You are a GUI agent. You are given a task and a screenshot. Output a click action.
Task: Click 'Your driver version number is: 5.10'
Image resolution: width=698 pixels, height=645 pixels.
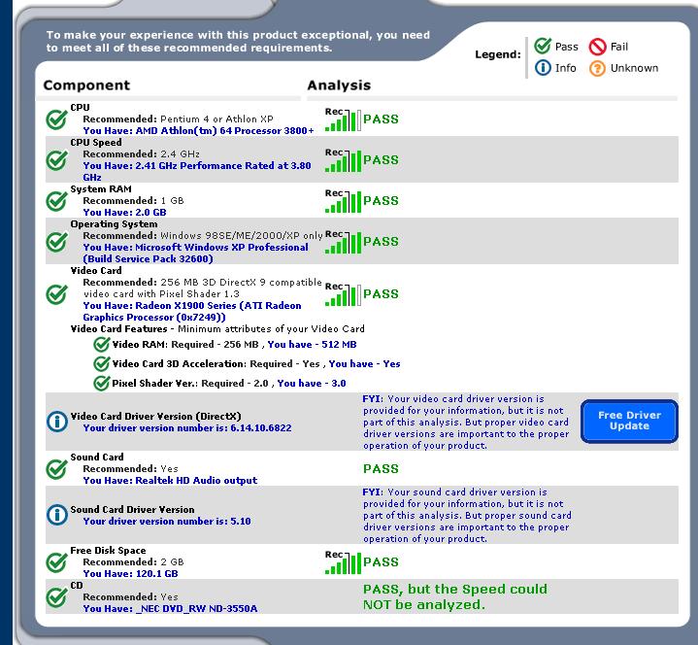point(167,522)
